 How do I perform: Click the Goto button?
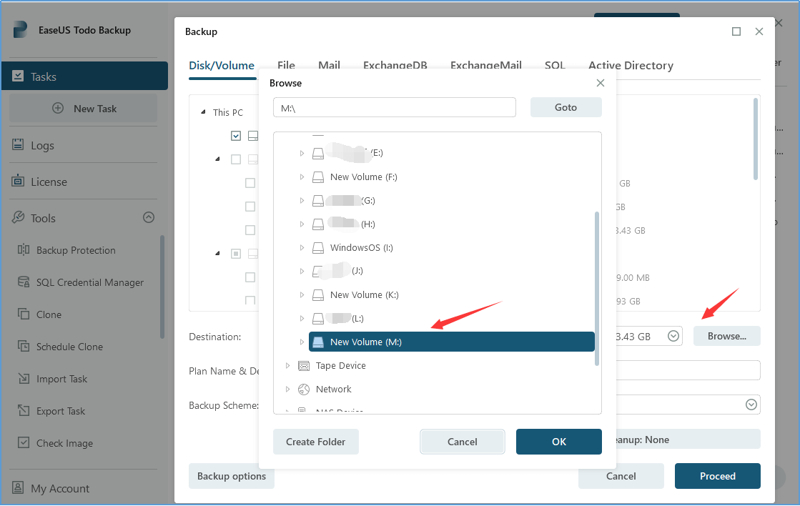click(x=566, y=107)
